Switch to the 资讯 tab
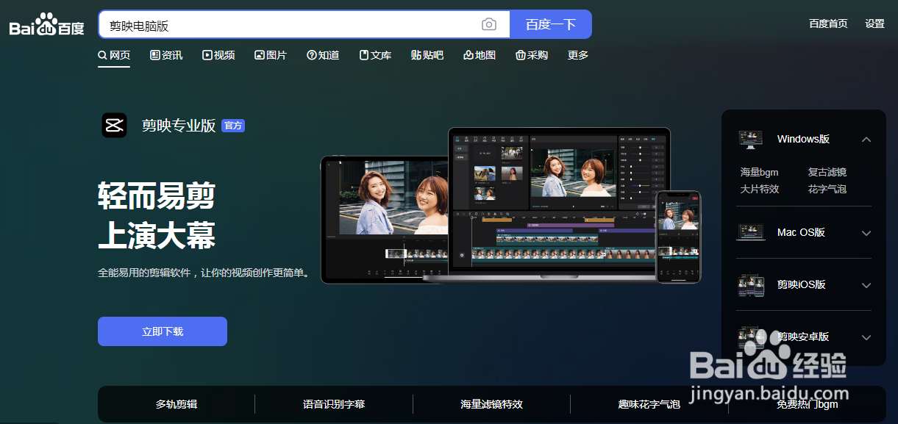The width and height of the screenshot is (898, 424). (166, 55)
